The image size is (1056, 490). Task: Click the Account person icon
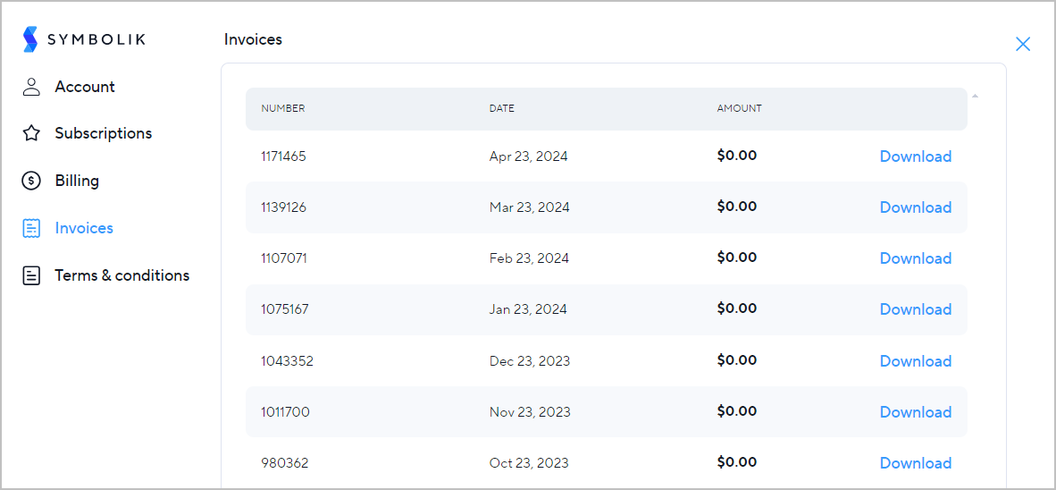tap(31, 87)
